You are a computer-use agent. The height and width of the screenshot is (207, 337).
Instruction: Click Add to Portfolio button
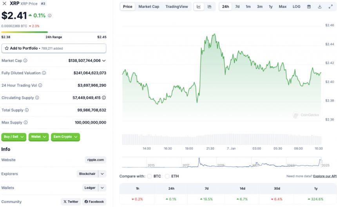tap(54, 48)
